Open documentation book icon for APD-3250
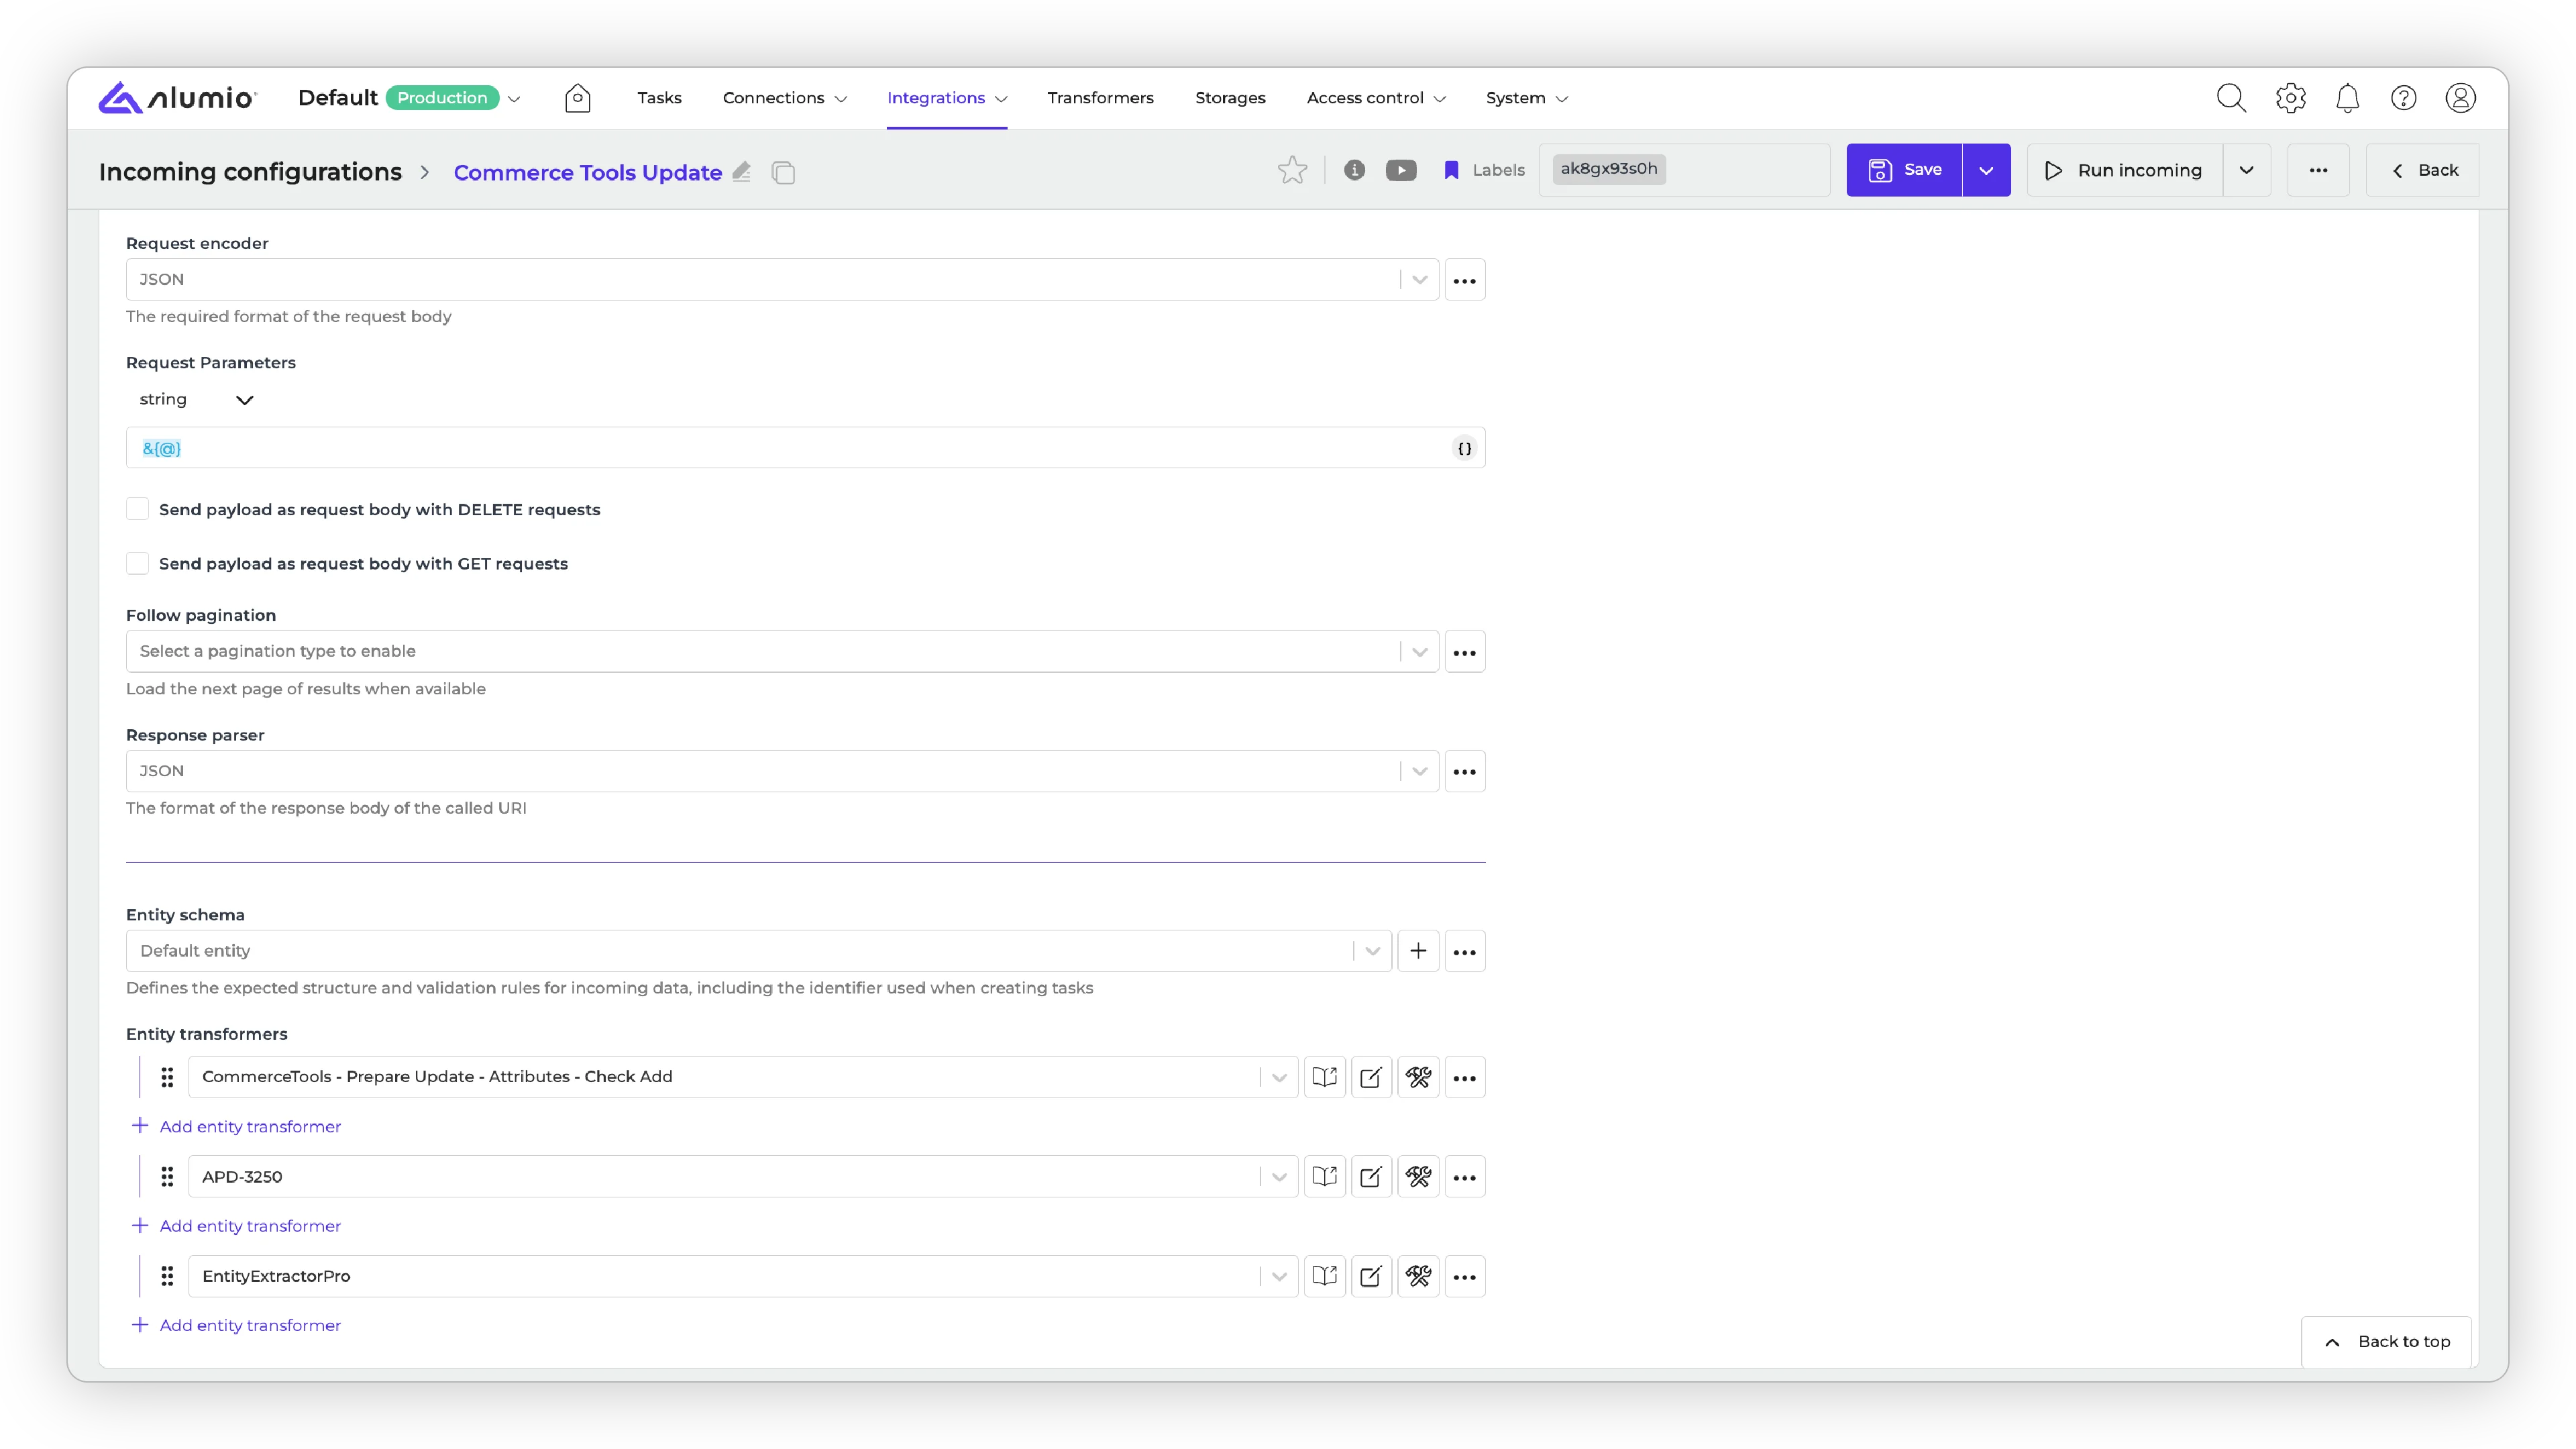 (1324, 1176)
